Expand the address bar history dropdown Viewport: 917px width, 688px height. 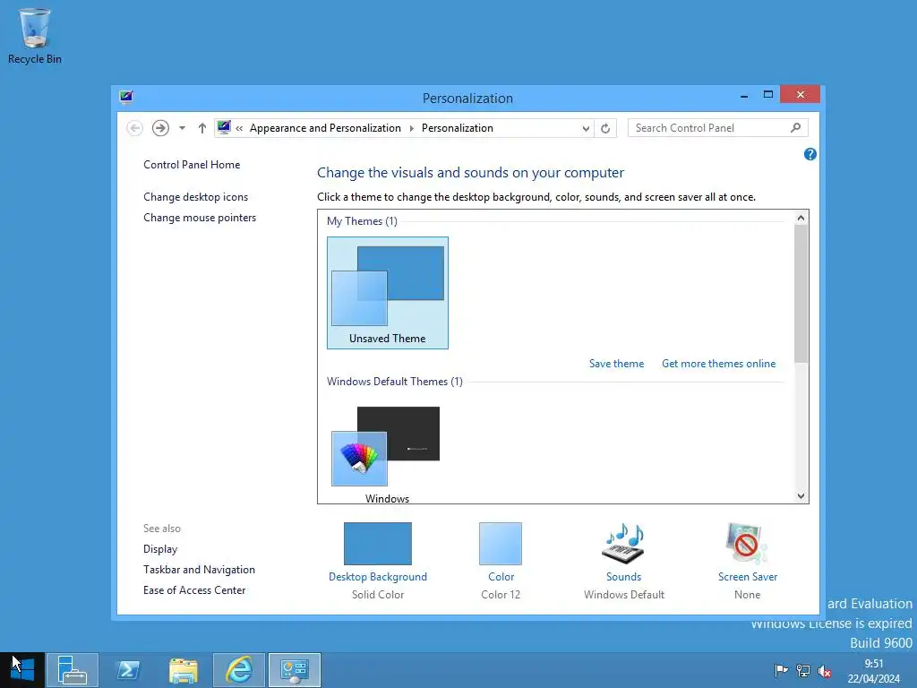[x=586, y=129]
